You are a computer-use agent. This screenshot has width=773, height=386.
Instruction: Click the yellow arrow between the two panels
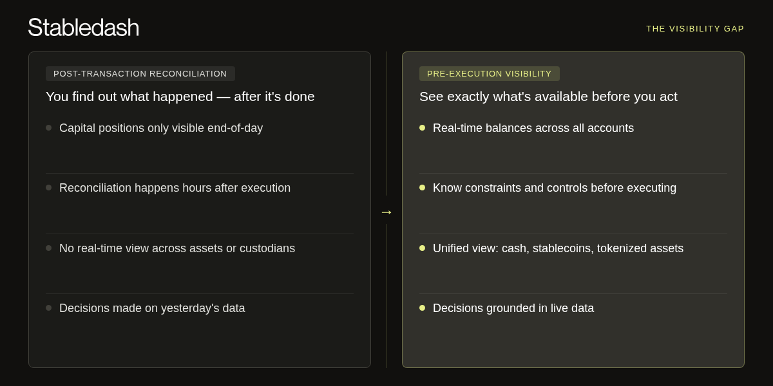386,212
